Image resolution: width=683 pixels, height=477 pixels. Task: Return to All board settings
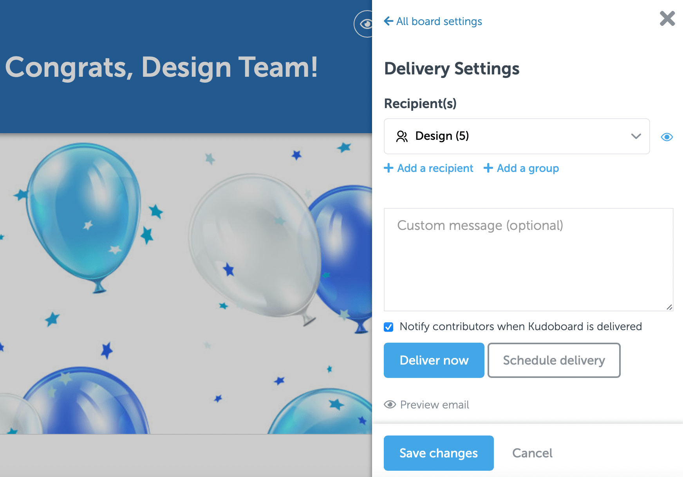(439, 21)
